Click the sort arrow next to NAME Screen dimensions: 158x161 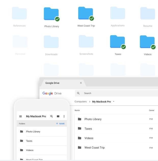click(x=57, y=123)
